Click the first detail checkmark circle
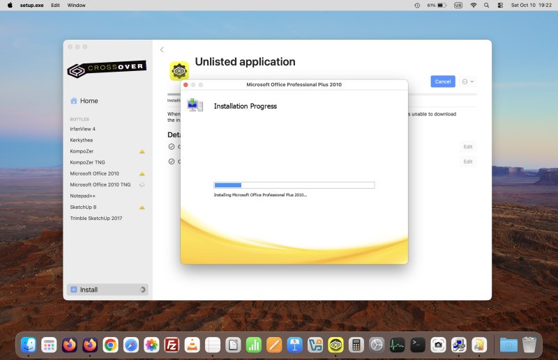Viewport: 558px width, 360px height. pos(172,147)
